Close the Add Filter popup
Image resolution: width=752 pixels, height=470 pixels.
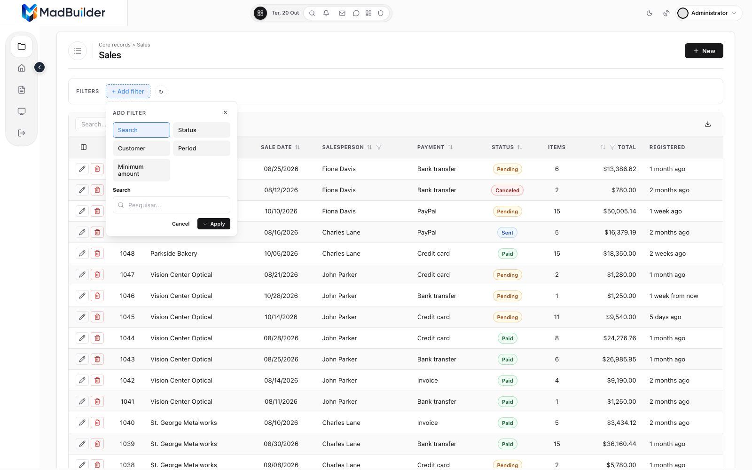(x=225, y=112)
